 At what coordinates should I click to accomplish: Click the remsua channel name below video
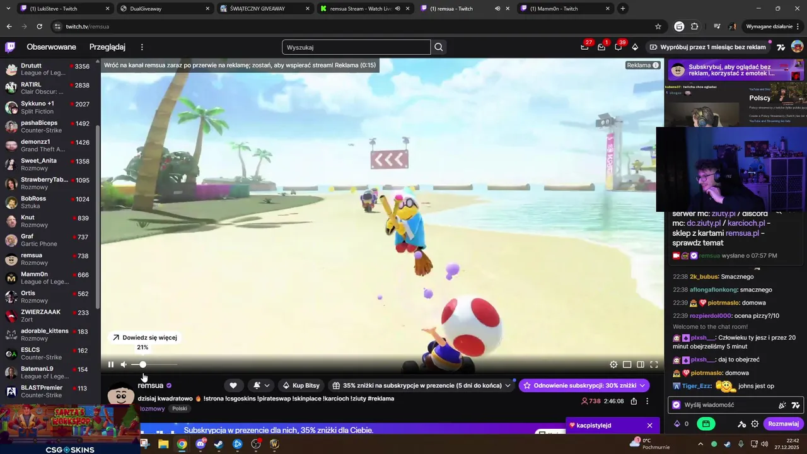(x=151, y=385)
